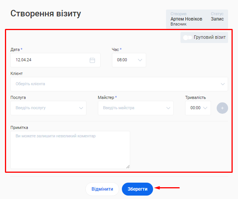Expand the Оберіть клієнта dropdown
The width and height of the screenshot is (238, 199).
[114, 84]
